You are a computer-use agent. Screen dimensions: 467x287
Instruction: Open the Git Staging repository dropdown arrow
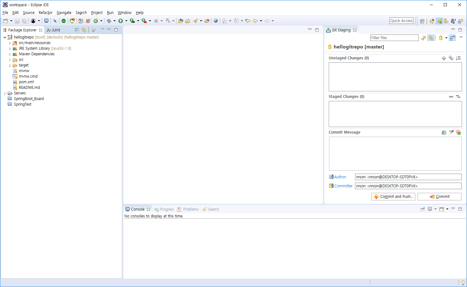446,38
